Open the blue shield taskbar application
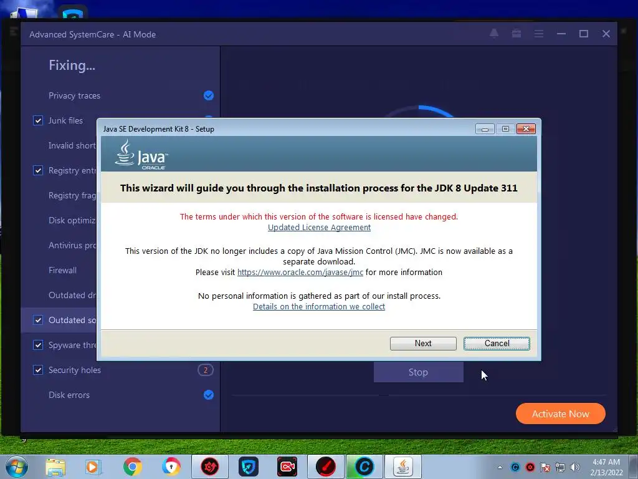Screen dimensions: 638x479 (248, 467)
